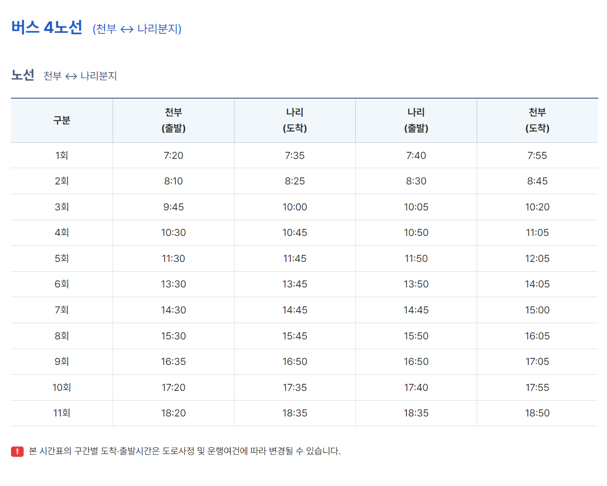This screenshot has height=486, width=607.
Task: Click the 11회 row label
Action: click(x=62, y=413)
